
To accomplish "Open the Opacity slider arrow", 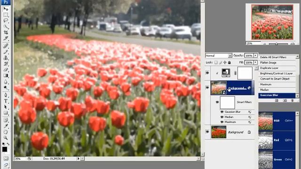I will tap(255, 55).
